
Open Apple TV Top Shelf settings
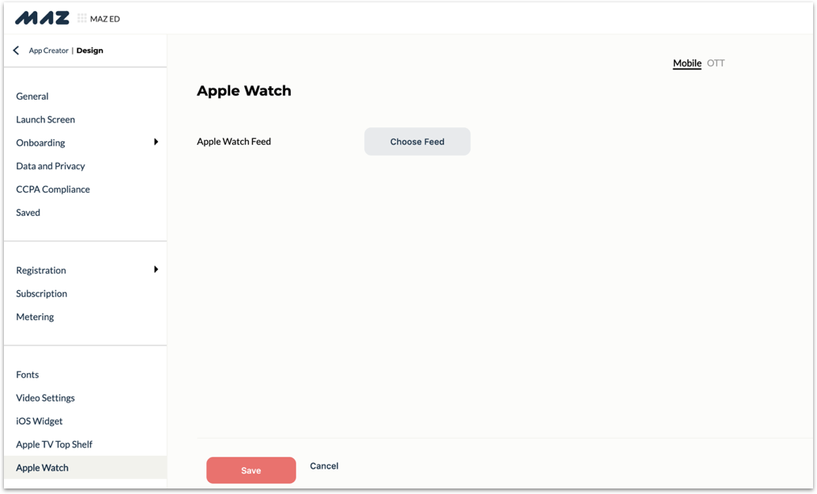click(55, 444)
